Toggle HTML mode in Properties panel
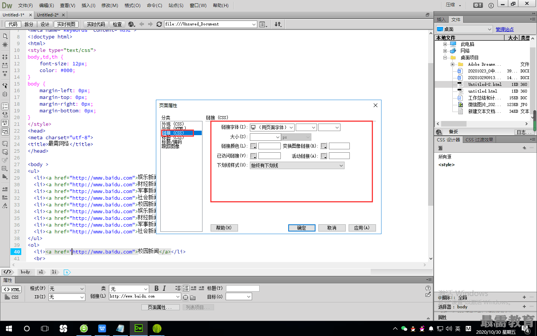 point(12,289)
